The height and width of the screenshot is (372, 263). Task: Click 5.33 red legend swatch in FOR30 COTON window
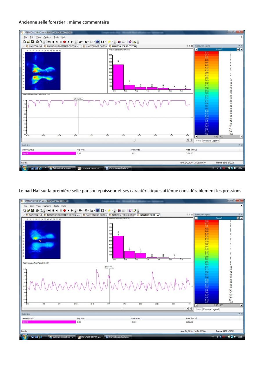click(206, 52)
